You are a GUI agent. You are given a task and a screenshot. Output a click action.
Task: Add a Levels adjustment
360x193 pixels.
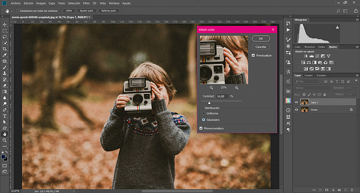[x=311, y=56]
